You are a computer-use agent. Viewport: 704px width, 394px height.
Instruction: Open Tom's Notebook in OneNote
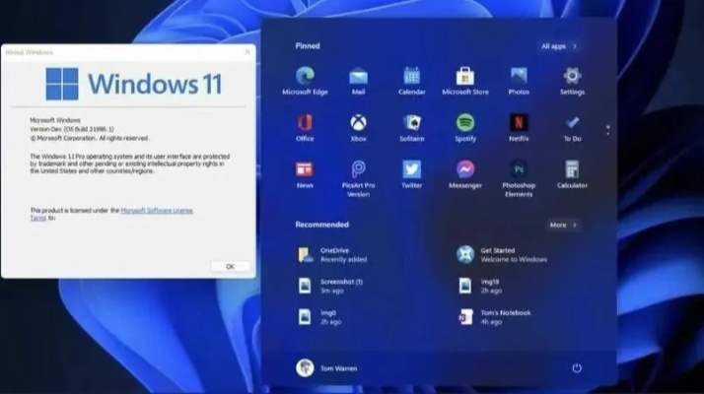coord(494,317)
